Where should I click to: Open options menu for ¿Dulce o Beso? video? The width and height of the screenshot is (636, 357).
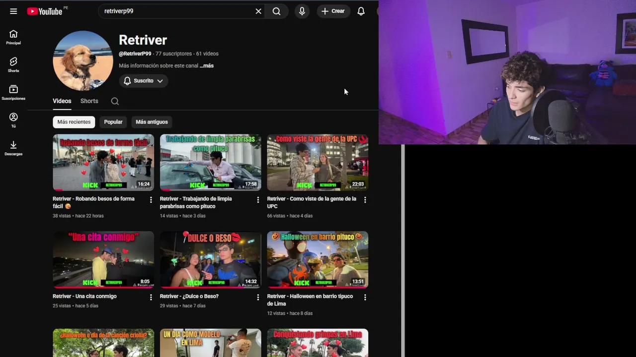click(258, 297)
